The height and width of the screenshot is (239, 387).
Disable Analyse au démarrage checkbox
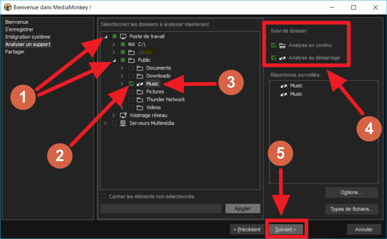[273, 58]
